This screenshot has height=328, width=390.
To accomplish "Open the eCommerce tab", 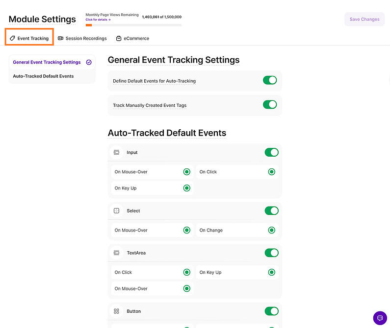I will coord(132,38).
